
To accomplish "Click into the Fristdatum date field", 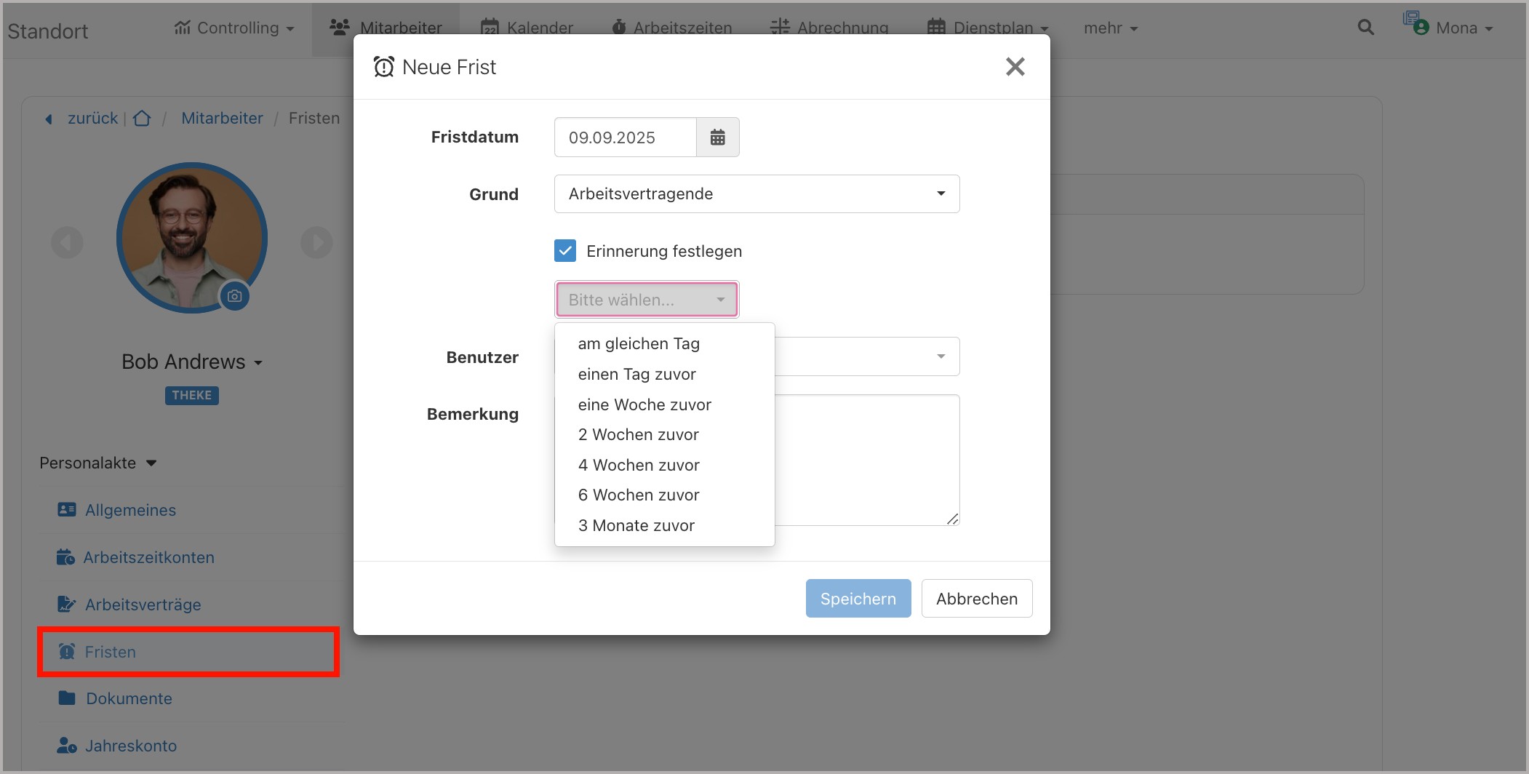I will pyautogui.click(x=625, y=137).
